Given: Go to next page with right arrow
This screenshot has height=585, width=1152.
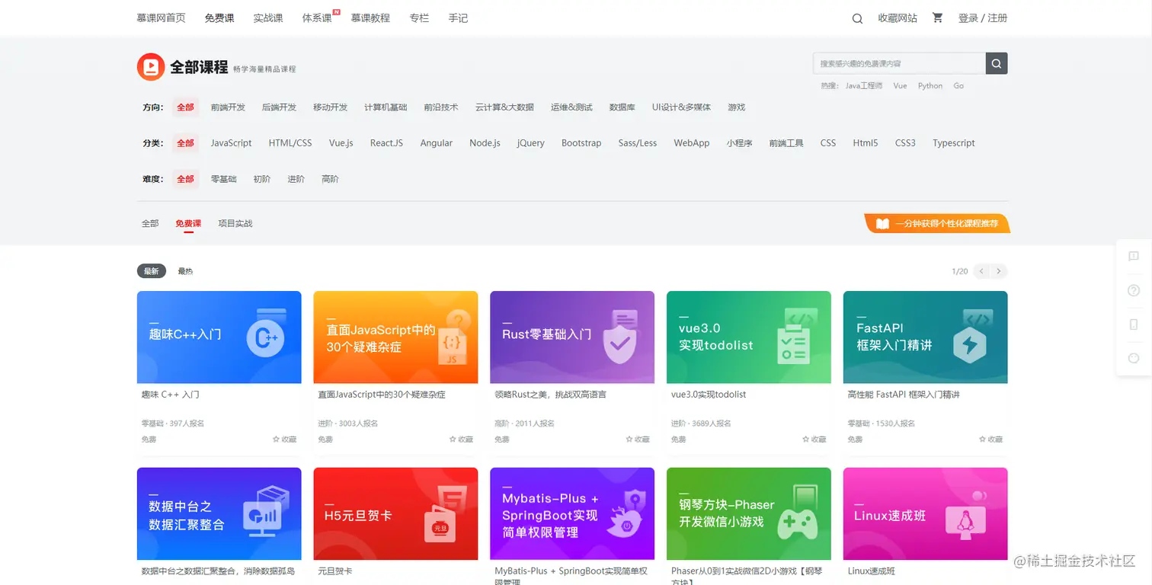Looking at the screenshot, I should (1000, 271).
